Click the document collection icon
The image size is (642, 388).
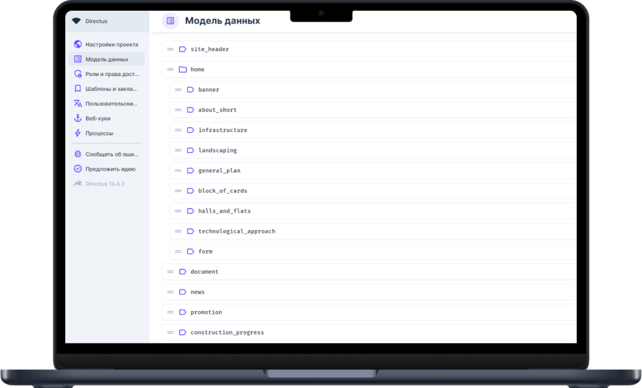coord(183,272)
